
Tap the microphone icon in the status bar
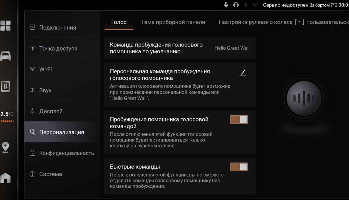point(226,5)
